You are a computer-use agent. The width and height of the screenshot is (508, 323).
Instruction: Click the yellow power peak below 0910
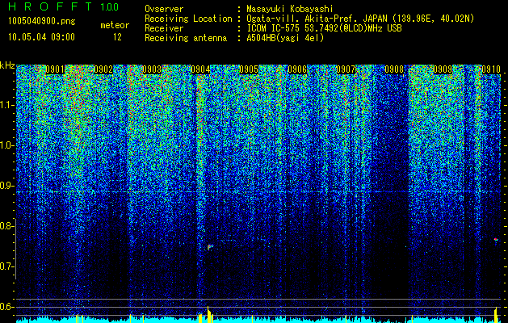496,315
